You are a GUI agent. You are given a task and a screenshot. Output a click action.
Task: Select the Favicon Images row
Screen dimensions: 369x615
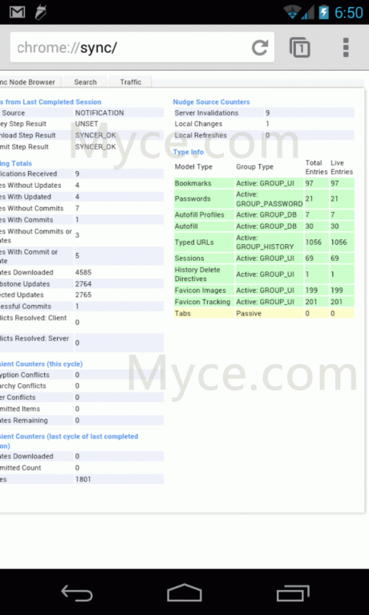pos(264,291)
